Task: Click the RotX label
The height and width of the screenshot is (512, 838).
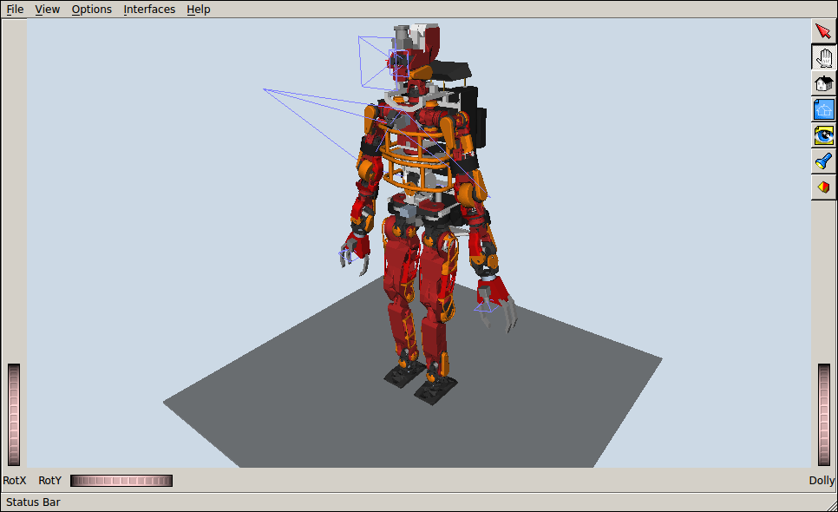Action: pos(15,481)
